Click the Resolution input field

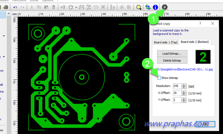tap(177, 86)
